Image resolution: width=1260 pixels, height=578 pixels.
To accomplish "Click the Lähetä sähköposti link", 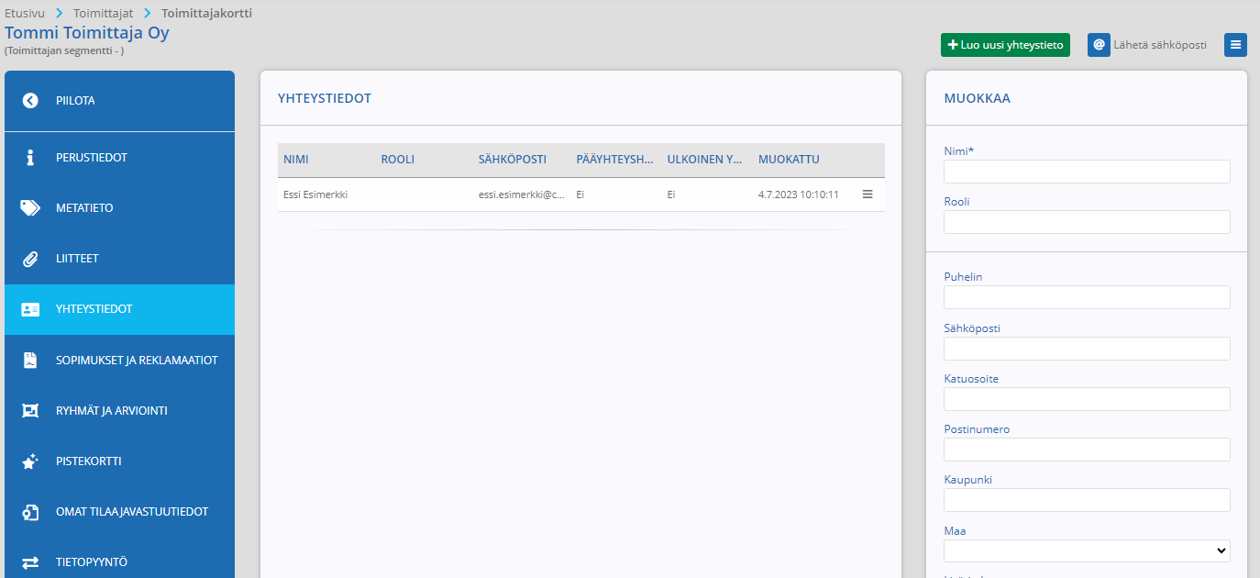I will (x=1160, y=45).
